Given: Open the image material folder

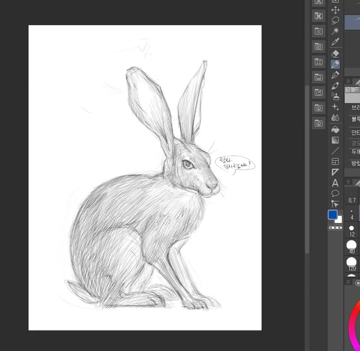Looking at the screenshot, I should (319, 77).
